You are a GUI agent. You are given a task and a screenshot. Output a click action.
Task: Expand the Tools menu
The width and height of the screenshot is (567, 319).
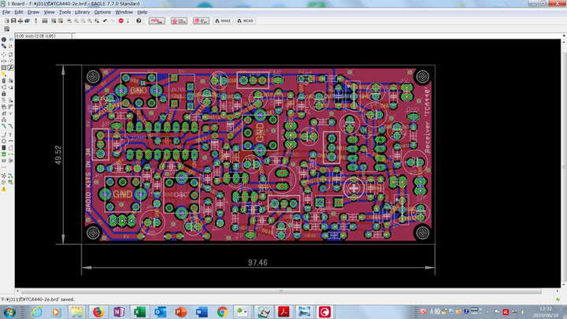point(65,13)
